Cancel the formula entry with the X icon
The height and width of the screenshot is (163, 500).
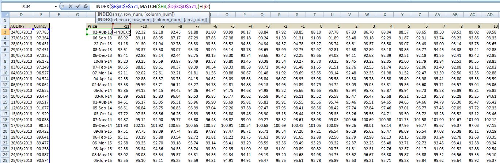(71, 7)
